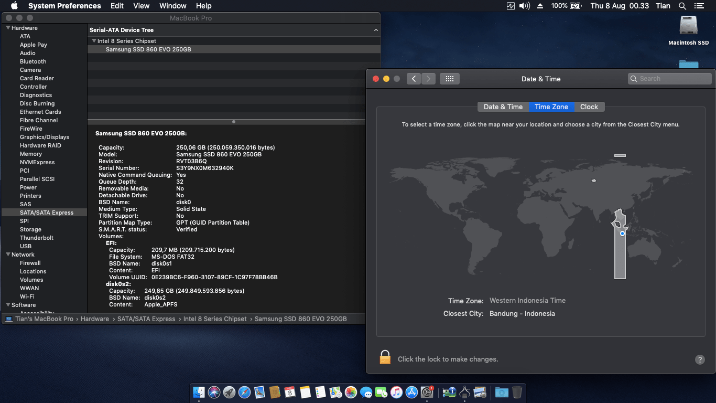
Task: Open the Edit menu
Action: (x=117, y=6)
